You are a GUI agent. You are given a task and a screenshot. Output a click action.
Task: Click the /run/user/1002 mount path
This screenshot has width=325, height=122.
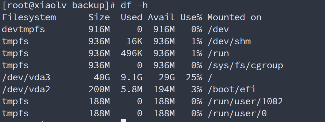coord(245,101)
